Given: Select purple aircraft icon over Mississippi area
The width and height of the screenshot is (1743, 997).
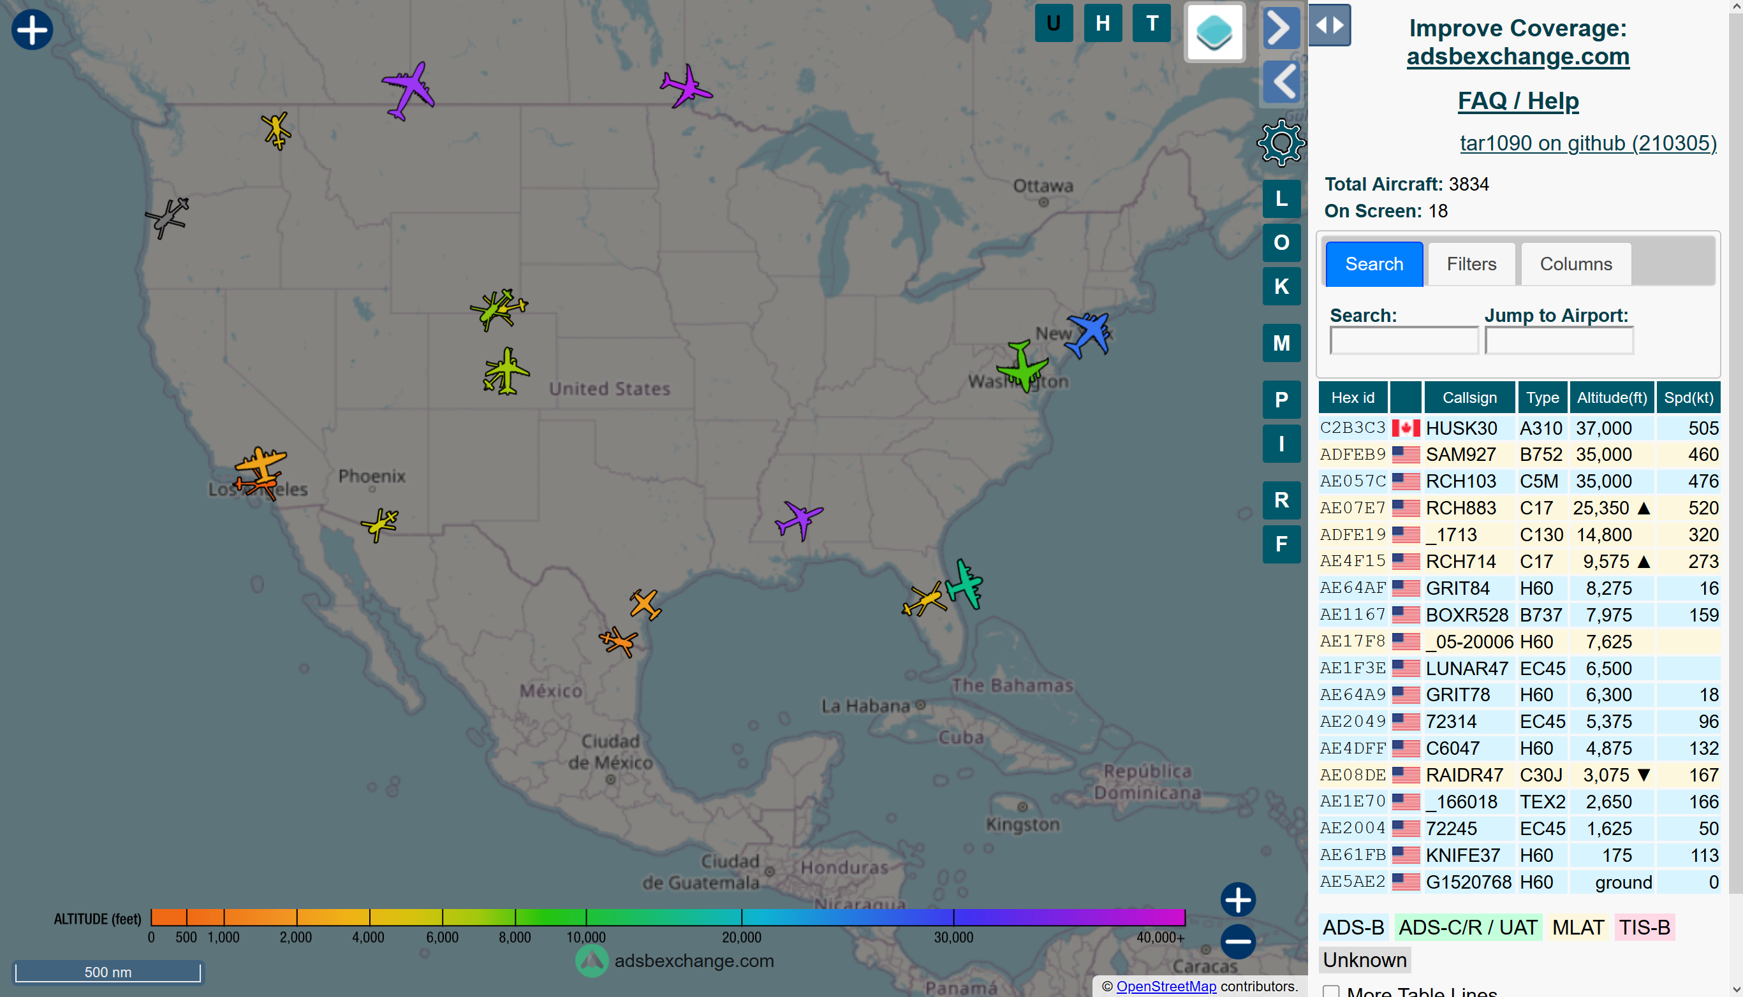Looking at the screenshot, I should coord(798,520).
